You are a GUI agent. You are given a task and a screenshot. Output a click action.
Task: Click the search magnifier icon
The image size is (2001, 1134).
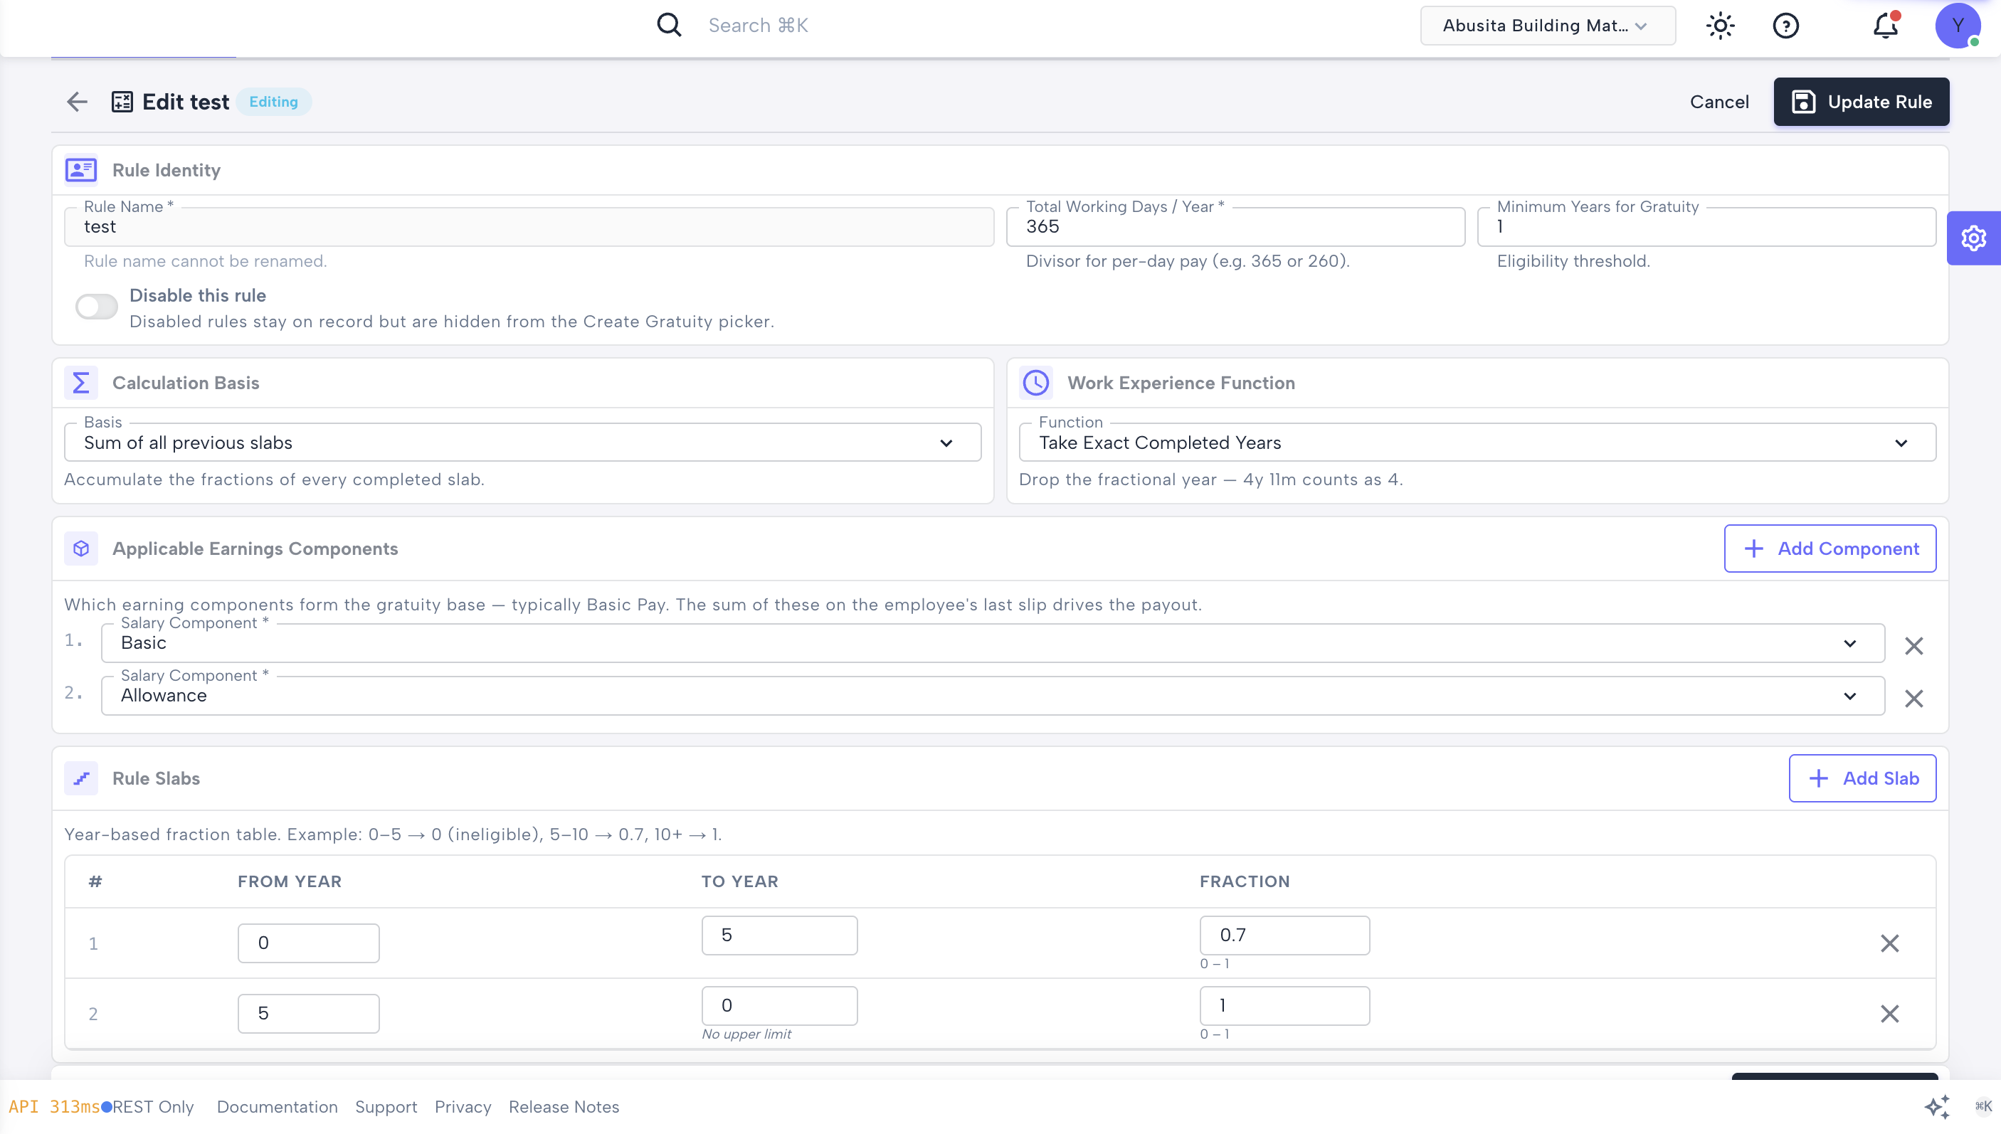pos(668,25)
